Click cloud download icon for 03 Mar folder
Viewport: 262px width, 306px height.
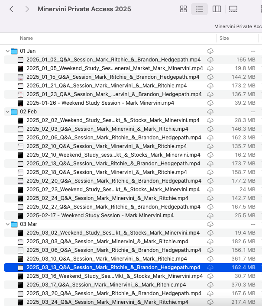click(x=210, y=224)
